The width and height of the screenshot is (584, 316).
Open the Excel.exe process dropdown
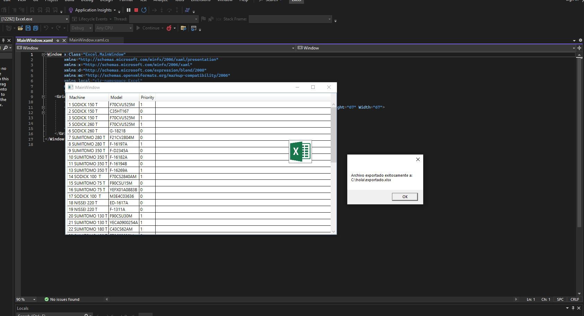(x=67, y=19)
